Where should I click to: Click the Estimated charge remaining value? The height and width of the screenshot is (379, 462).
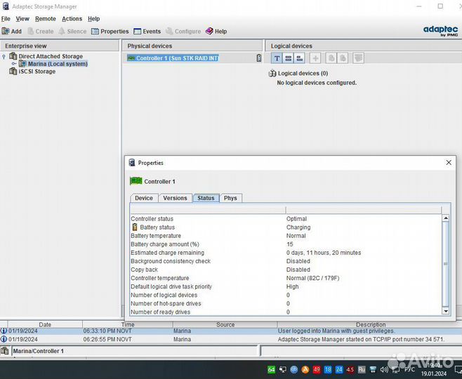pos(324,253)
